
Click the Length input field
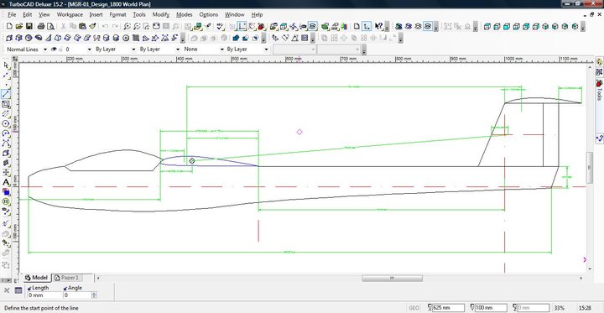coord(44,295)
